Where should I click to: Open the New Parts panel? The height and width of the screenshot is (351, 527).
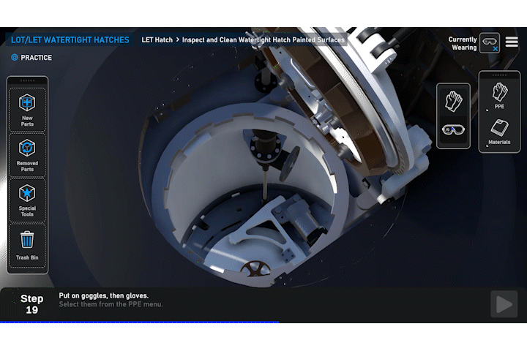click(x=27, y=108)
